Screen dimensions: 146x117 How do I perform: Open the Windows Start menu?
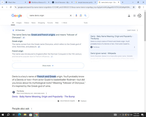[x=3, y=115]
